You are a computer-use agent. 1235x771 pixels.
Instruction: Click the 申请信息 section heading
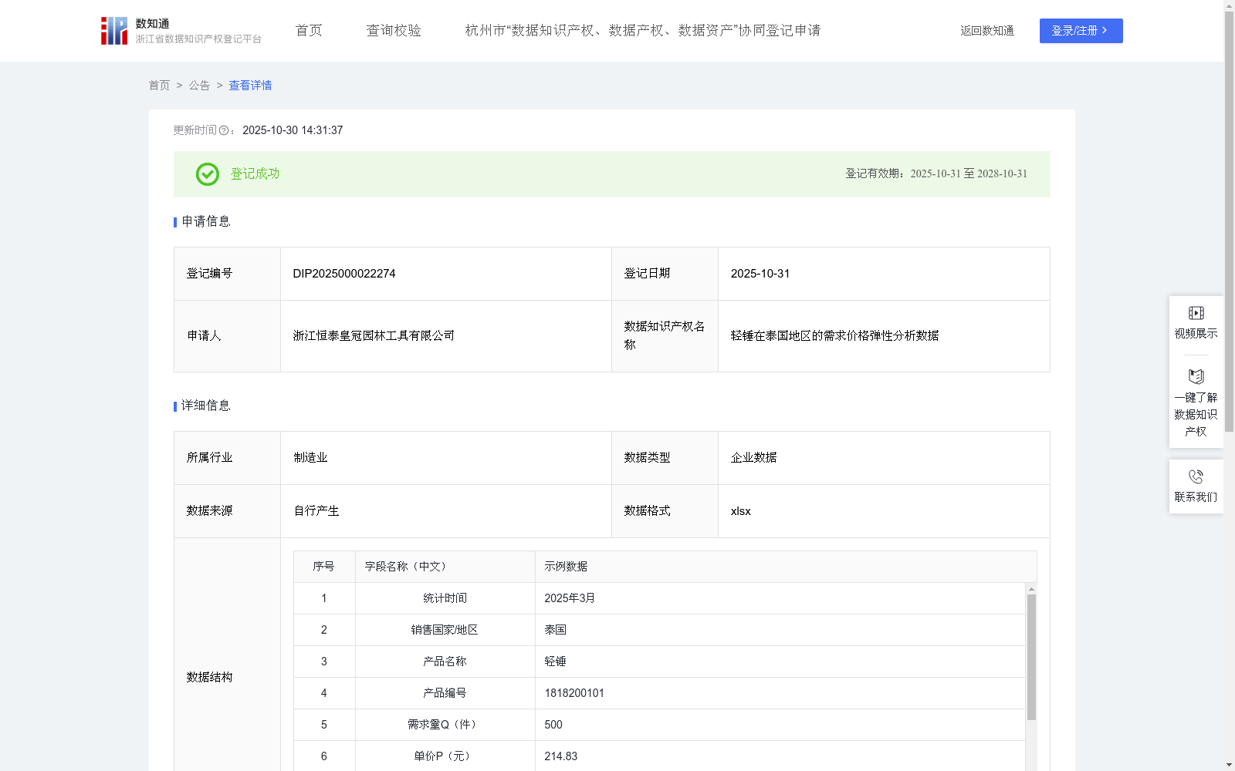[x=205, y=222]
